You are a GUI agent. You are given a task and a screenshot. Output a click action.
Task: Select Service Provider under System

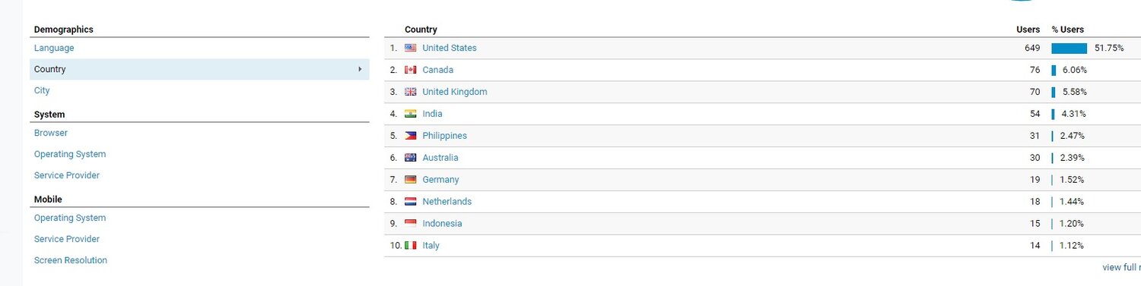tap(67, 175)
